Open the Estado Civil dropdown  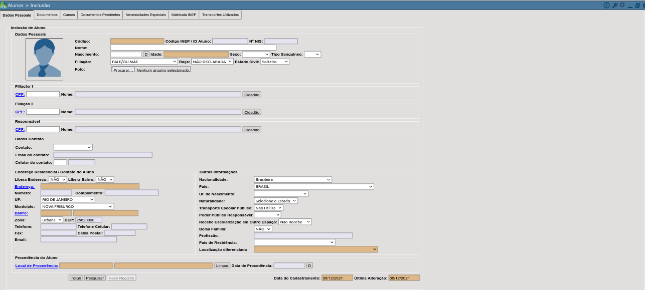click(275, 62)
